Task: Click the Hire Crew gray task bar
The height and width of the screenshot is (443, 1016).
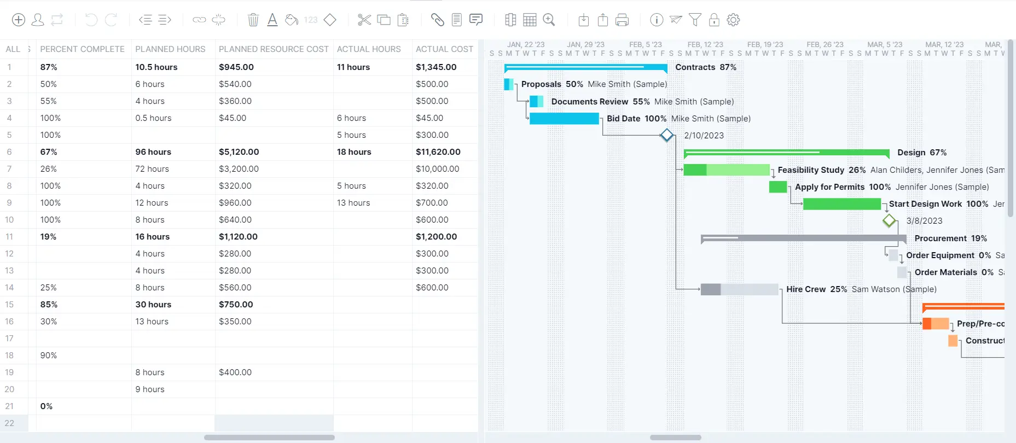Action: [739, 289]
